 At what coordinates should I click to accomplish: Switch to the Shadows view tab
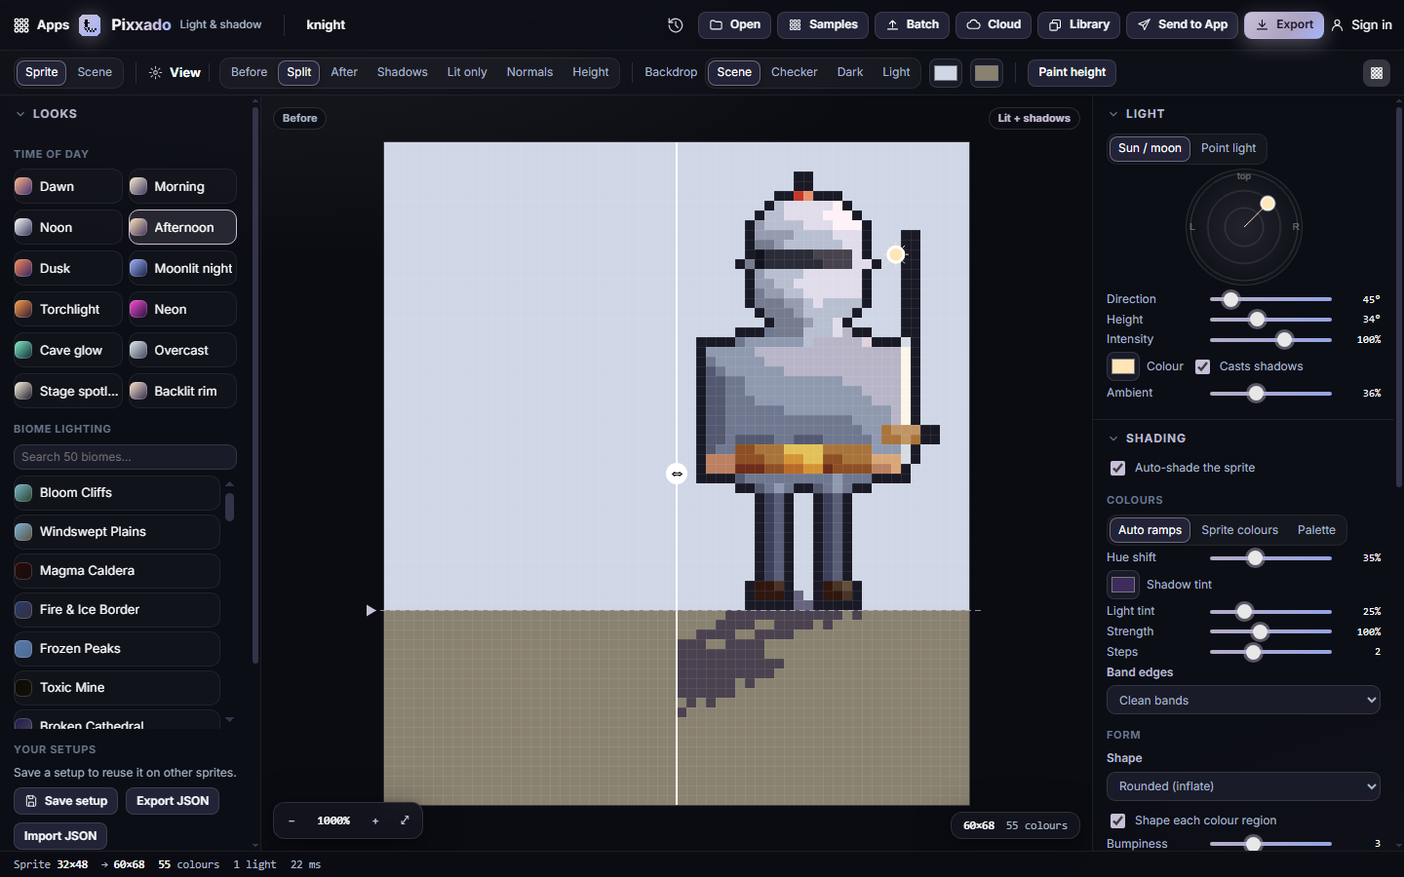pyautogui.click(x=403, y=72)
